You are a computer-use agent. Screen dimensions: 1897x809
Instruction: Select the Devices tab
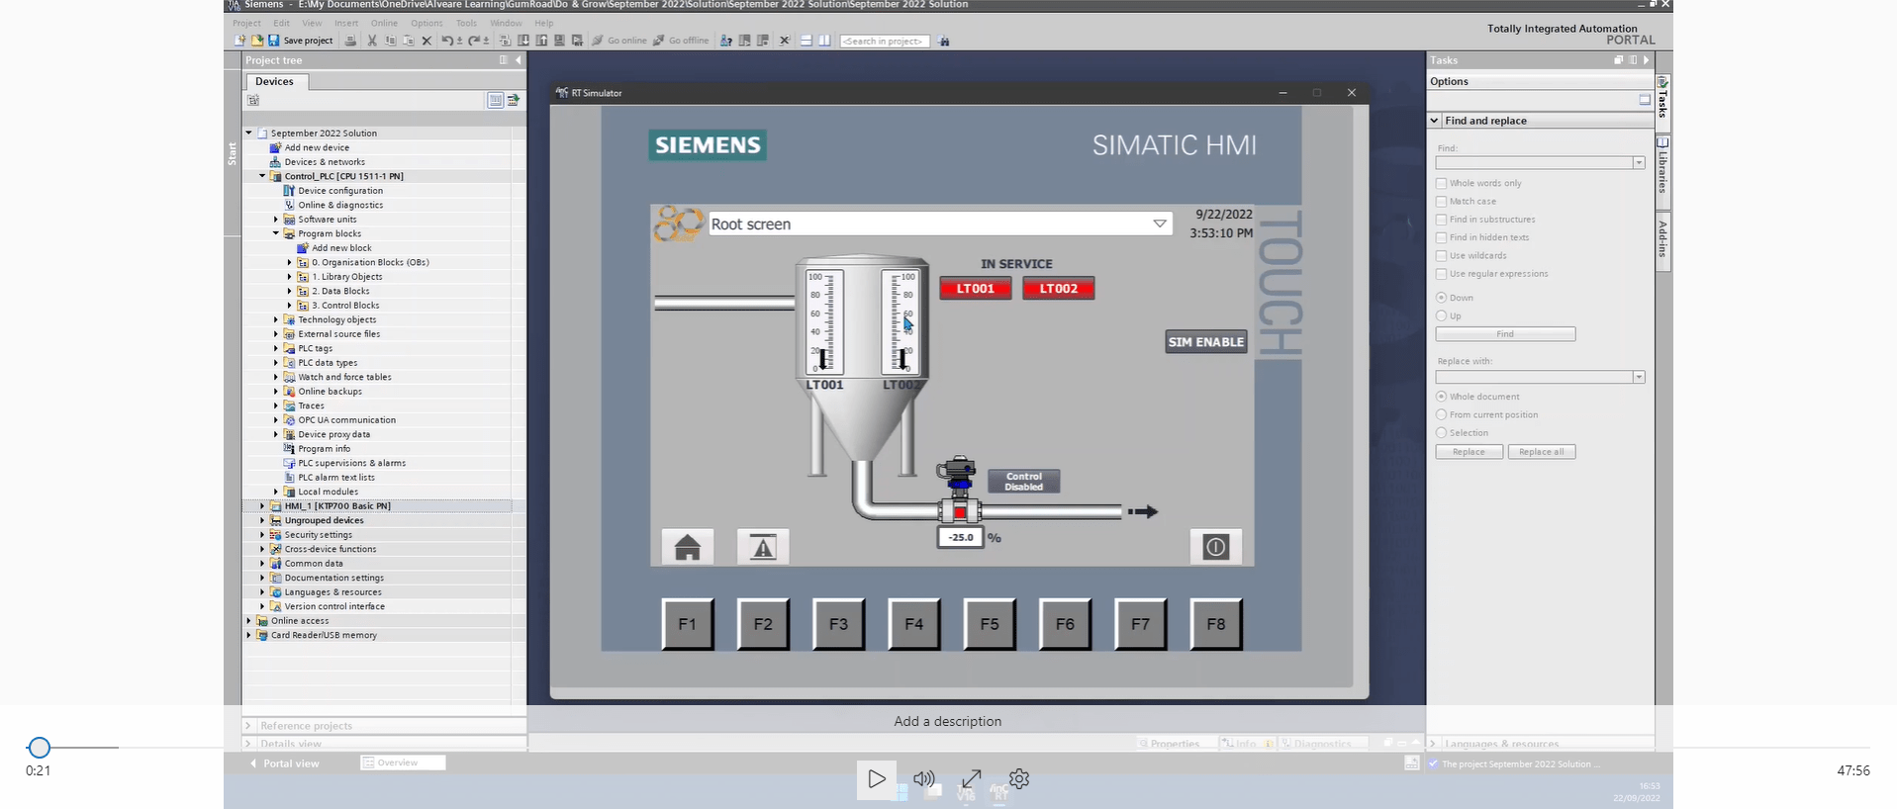click(274, 82)
